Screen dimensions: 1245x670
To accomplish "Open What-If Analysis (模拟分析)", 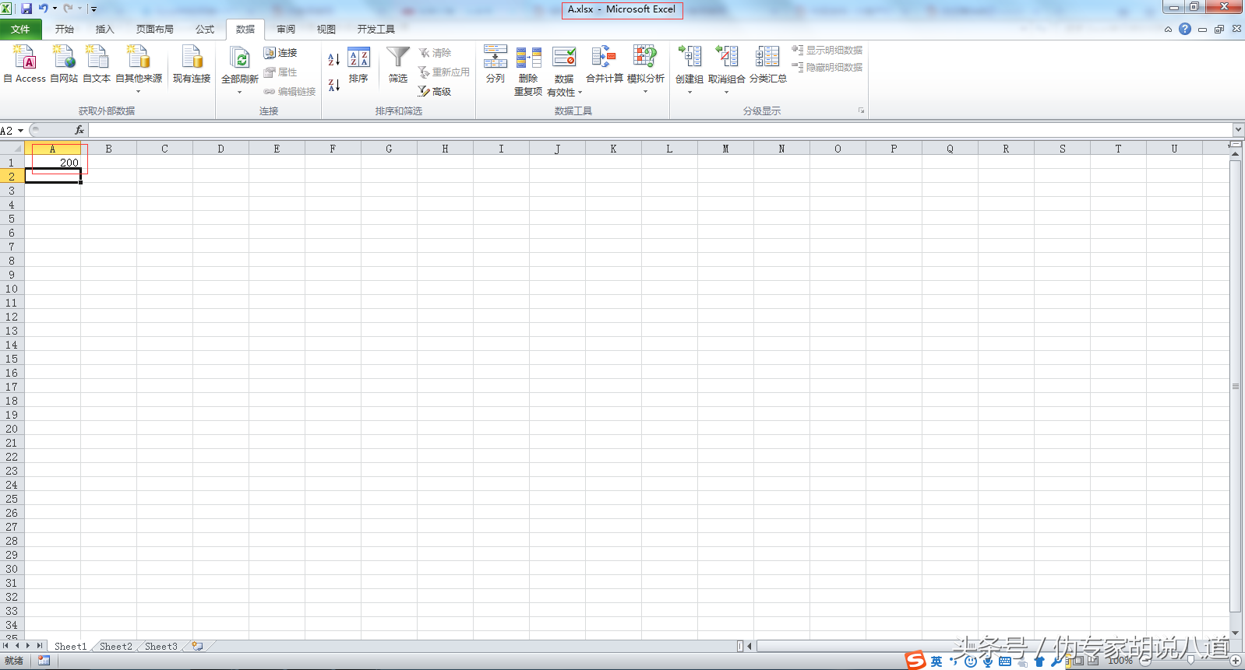I will 645,70.
